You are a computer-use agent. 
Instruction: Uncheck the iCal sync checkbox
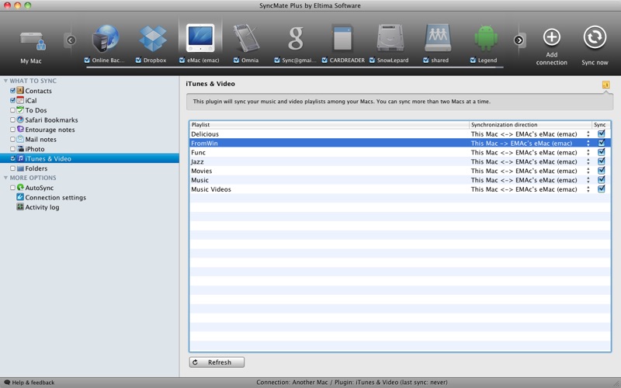pyautogui.click(x=12, y=100)
